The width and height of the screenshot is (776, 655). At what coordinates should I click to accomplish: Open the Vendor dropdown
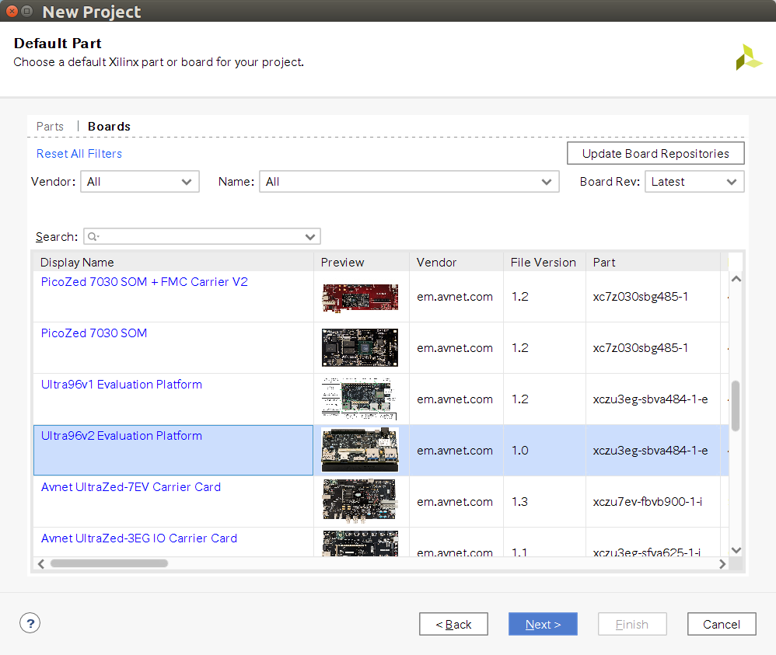[140, 182]
